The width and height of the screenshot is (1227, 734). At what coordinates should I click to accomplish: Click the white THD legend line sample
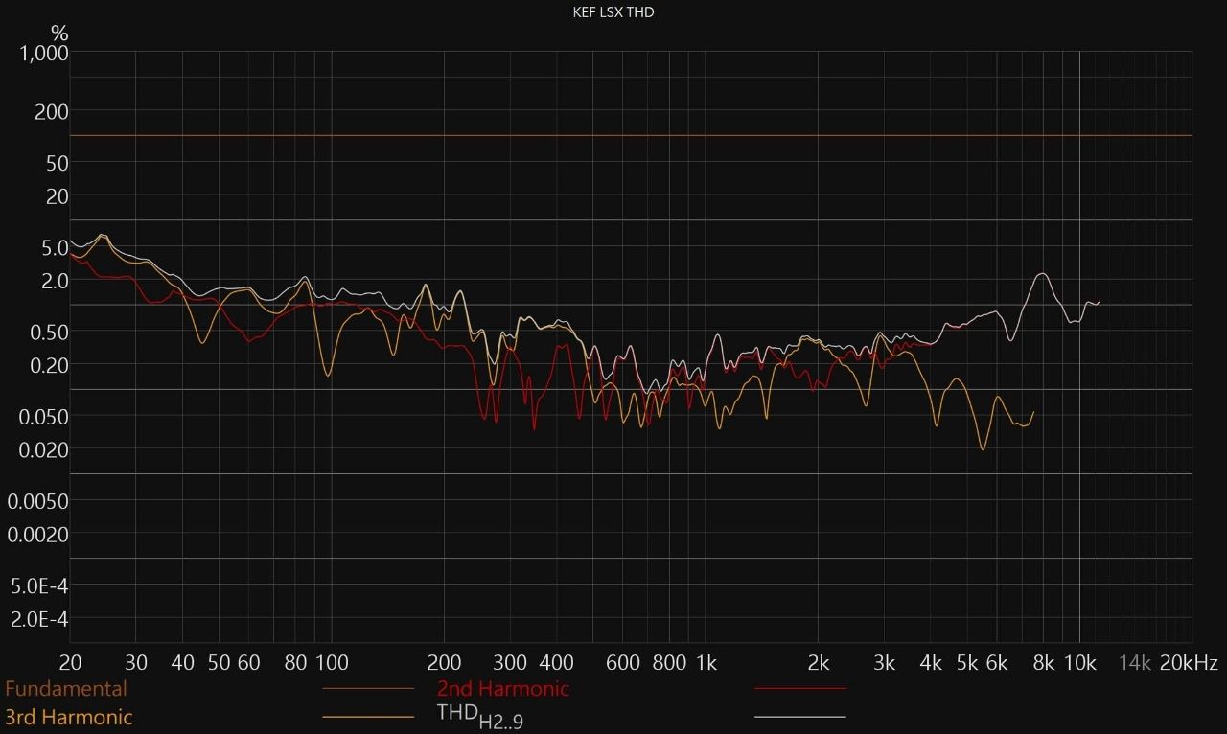click(x=800, y=717)
